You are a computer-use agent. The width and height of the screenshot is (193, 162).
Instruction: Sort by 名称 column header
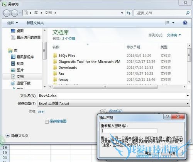[x=56, y=47]
